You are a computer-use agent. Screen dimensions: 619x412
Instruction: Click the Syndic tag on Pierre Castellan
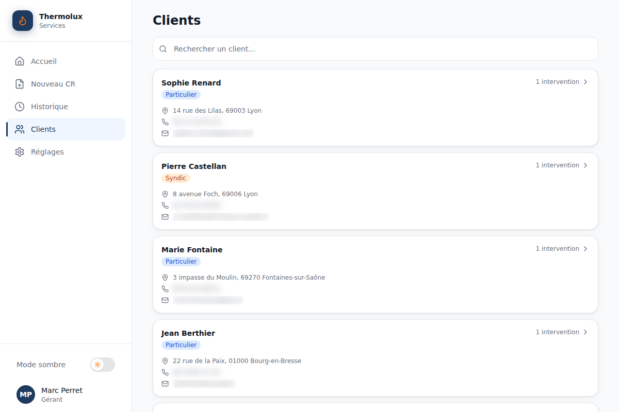pos(176,178)
